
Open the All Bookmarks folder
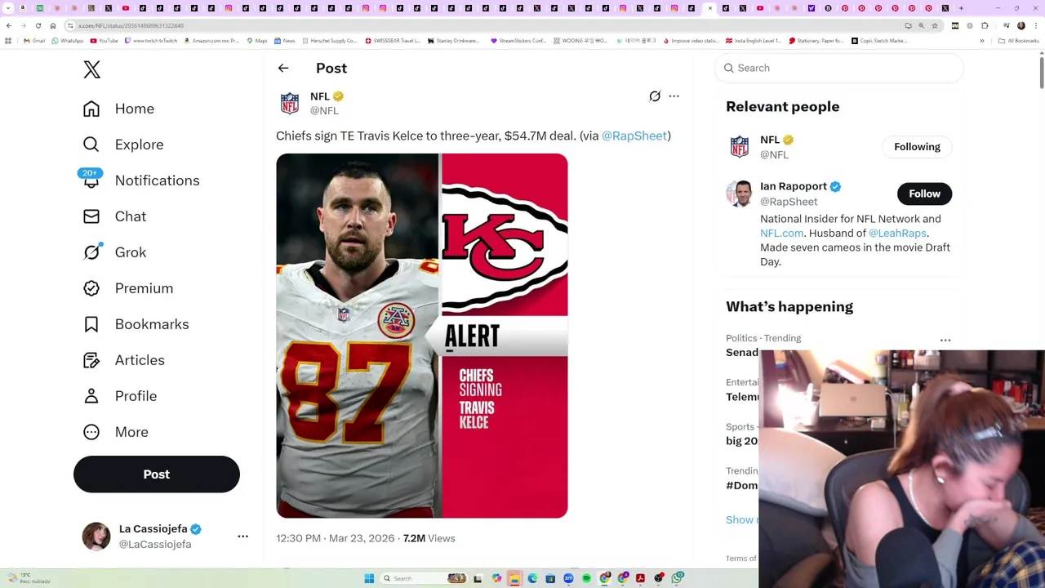pyautogui.click(x=1018, y=41)
